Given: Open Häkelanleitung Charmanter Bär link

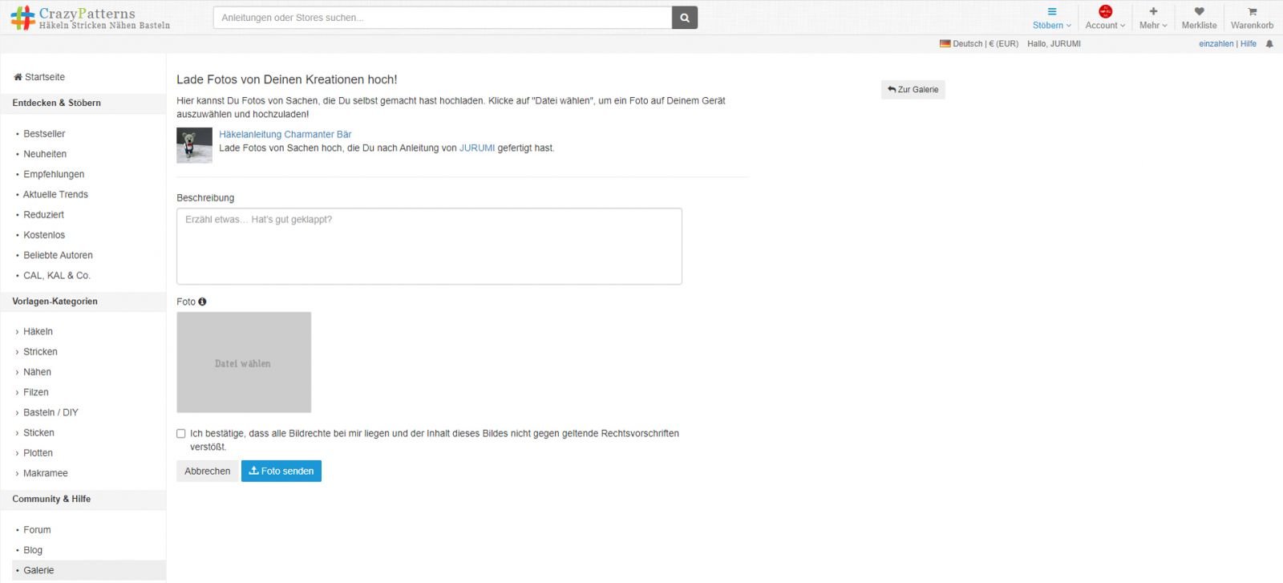Looking at the screenshot, I should coord(285,135).
